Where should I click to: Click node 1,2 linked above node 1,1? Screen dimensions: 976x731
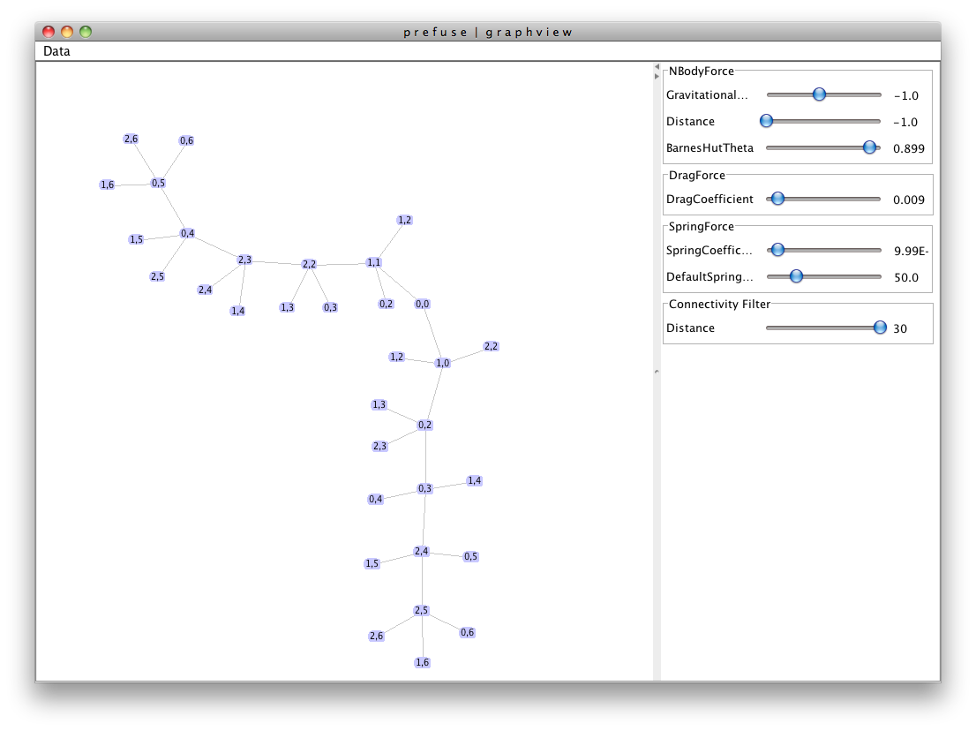click(404, 219)
